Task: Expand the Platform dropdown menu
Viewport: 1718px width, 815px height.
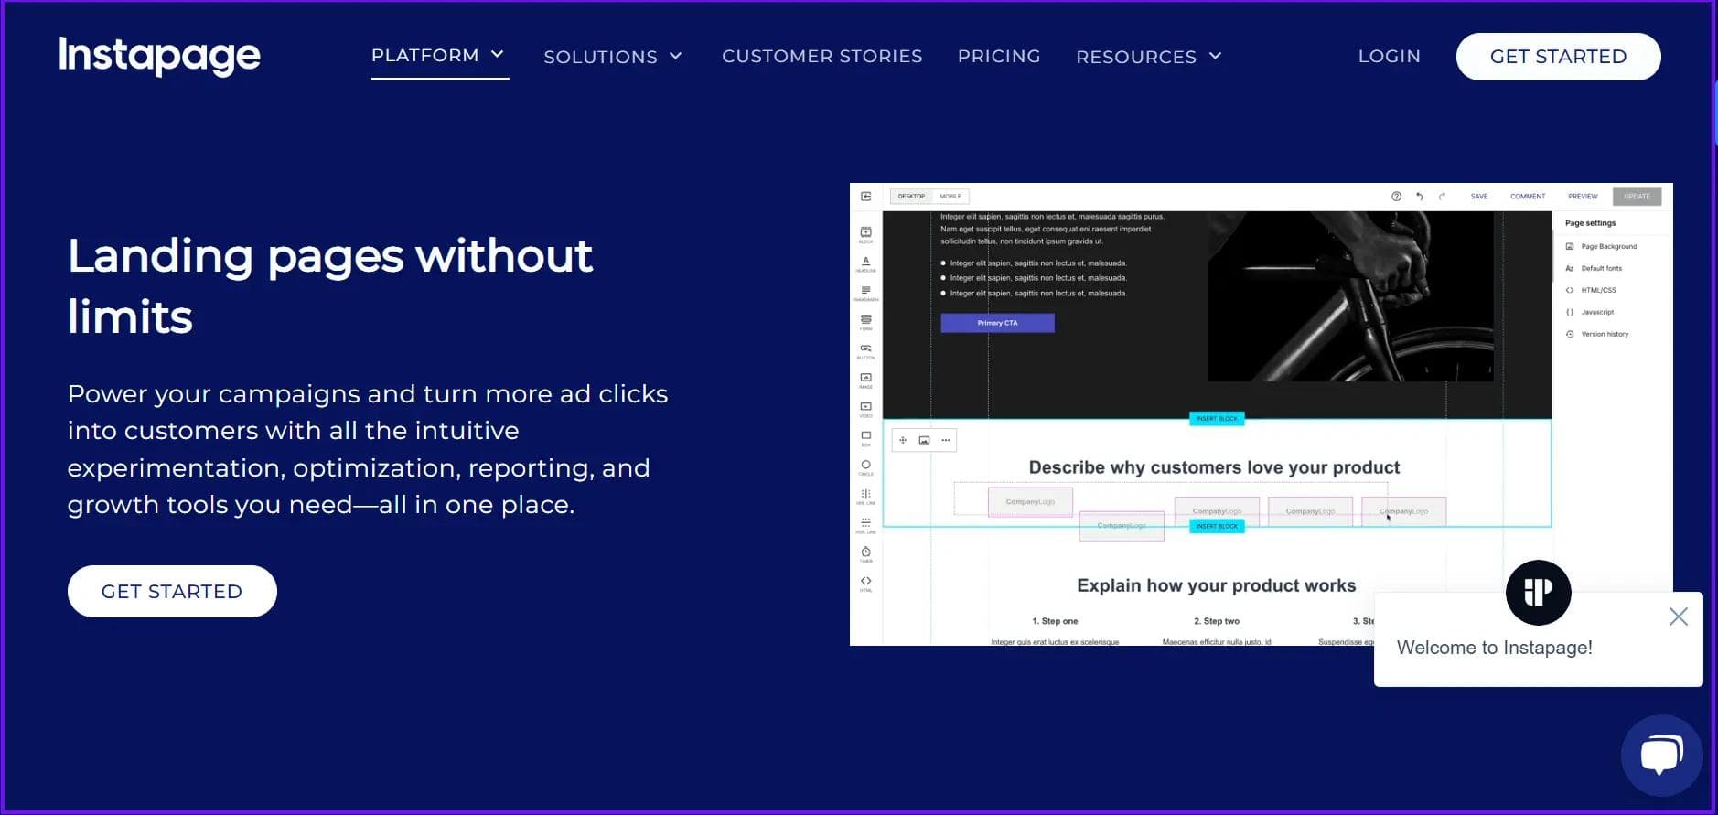Action: pos(438,56)
